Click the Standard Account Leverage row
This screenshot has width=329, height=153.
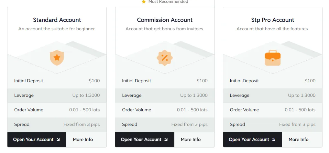(57, 95)
